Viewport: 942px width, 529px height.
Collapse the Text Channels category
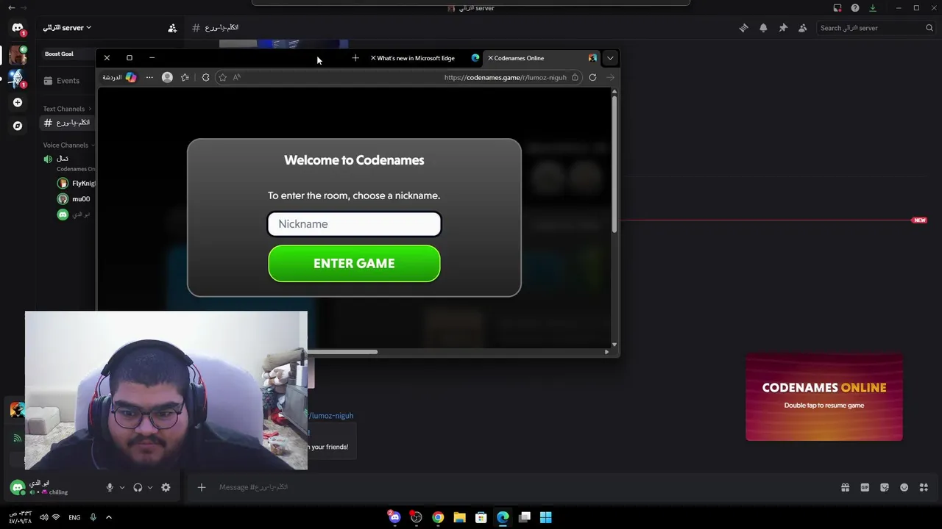68,109
